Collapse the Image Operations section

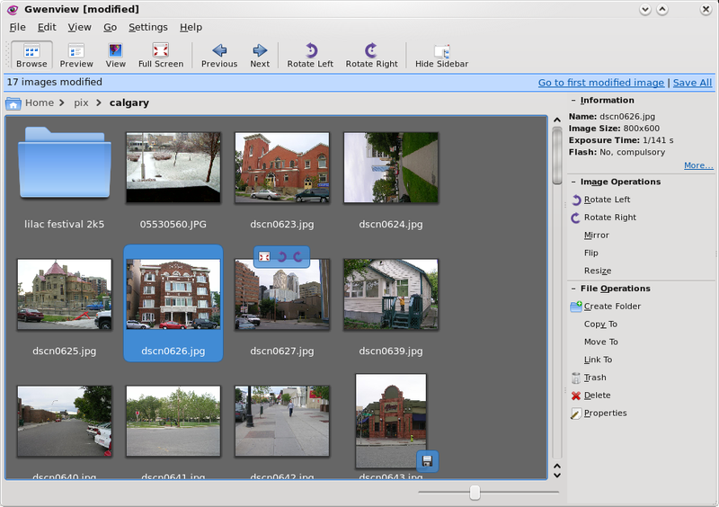[573, 182]
